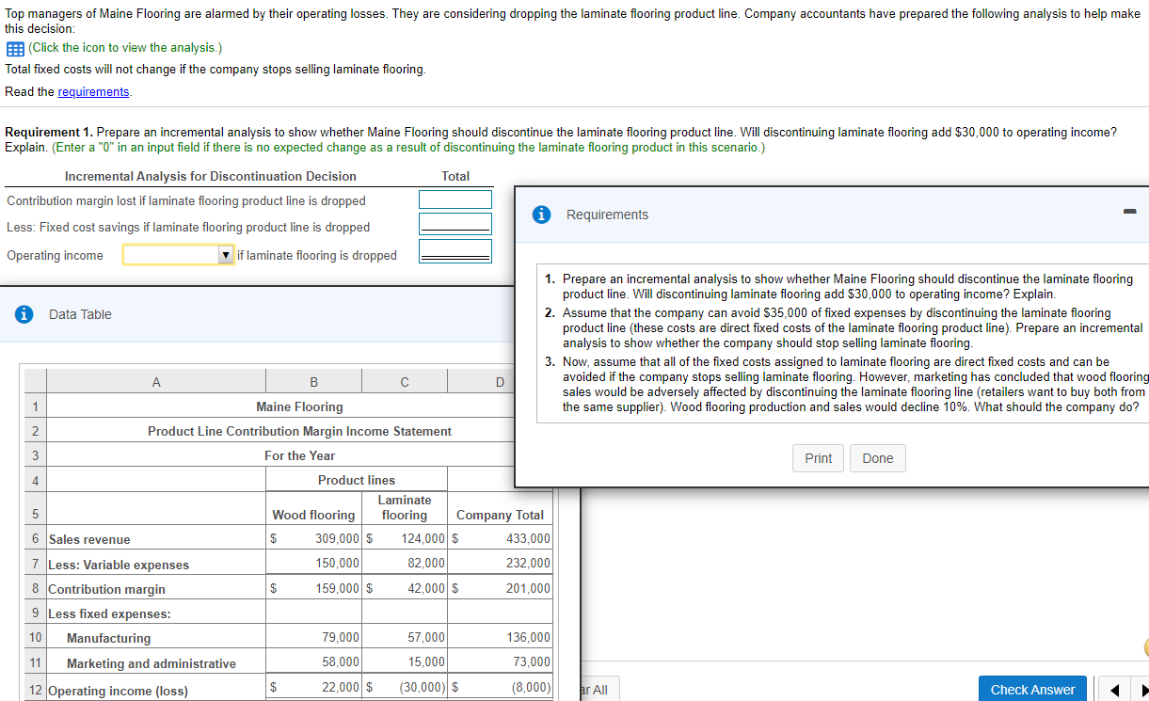Click row number 6 header
Screen dimensions: 1149x701
pos(34,539)
